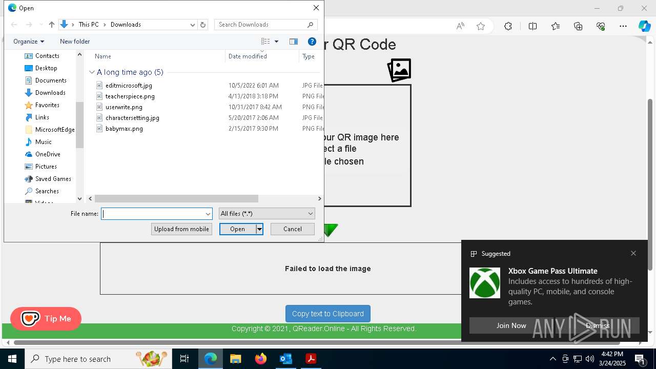Launch Firefox from taskbar

coord(260,359)
